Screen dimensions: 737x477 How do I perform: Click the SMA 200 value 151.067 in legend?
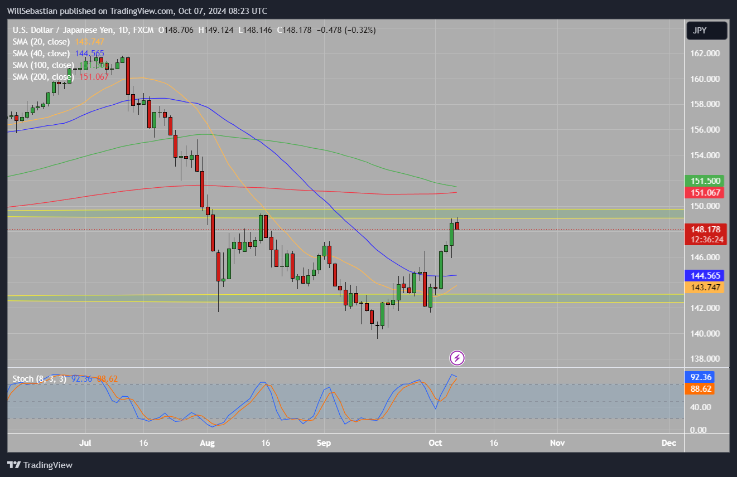[94, 77]
